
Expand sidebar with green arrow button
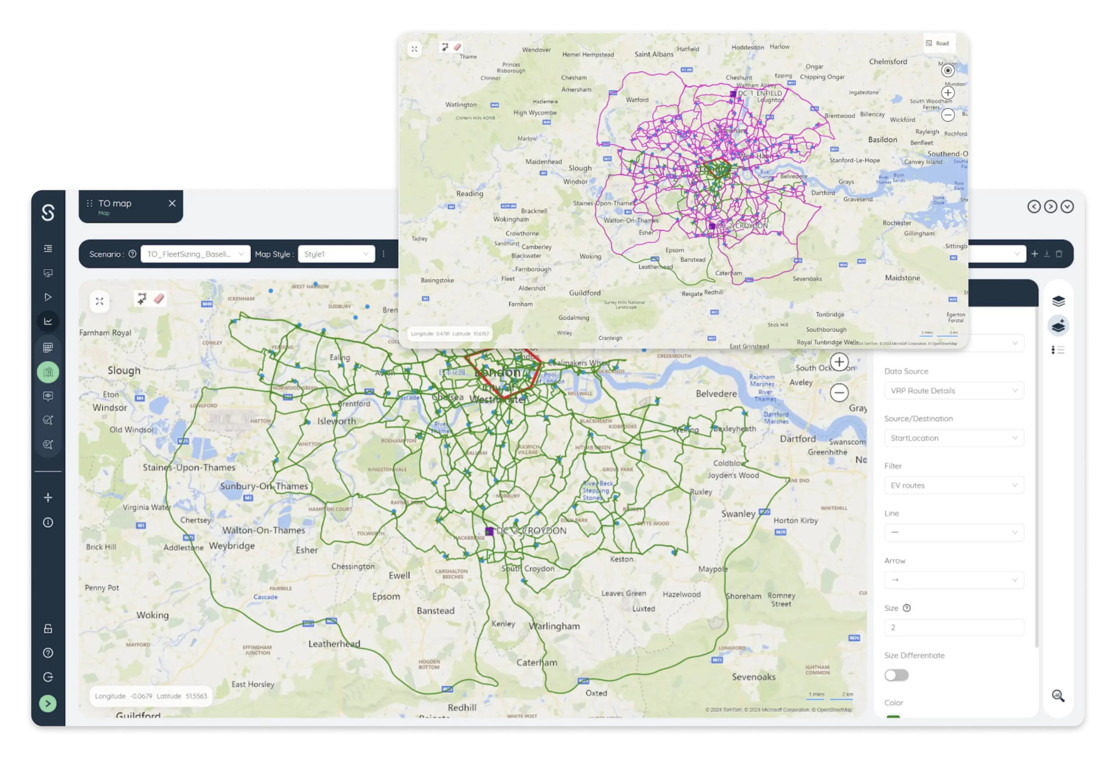tap(48, 703)
